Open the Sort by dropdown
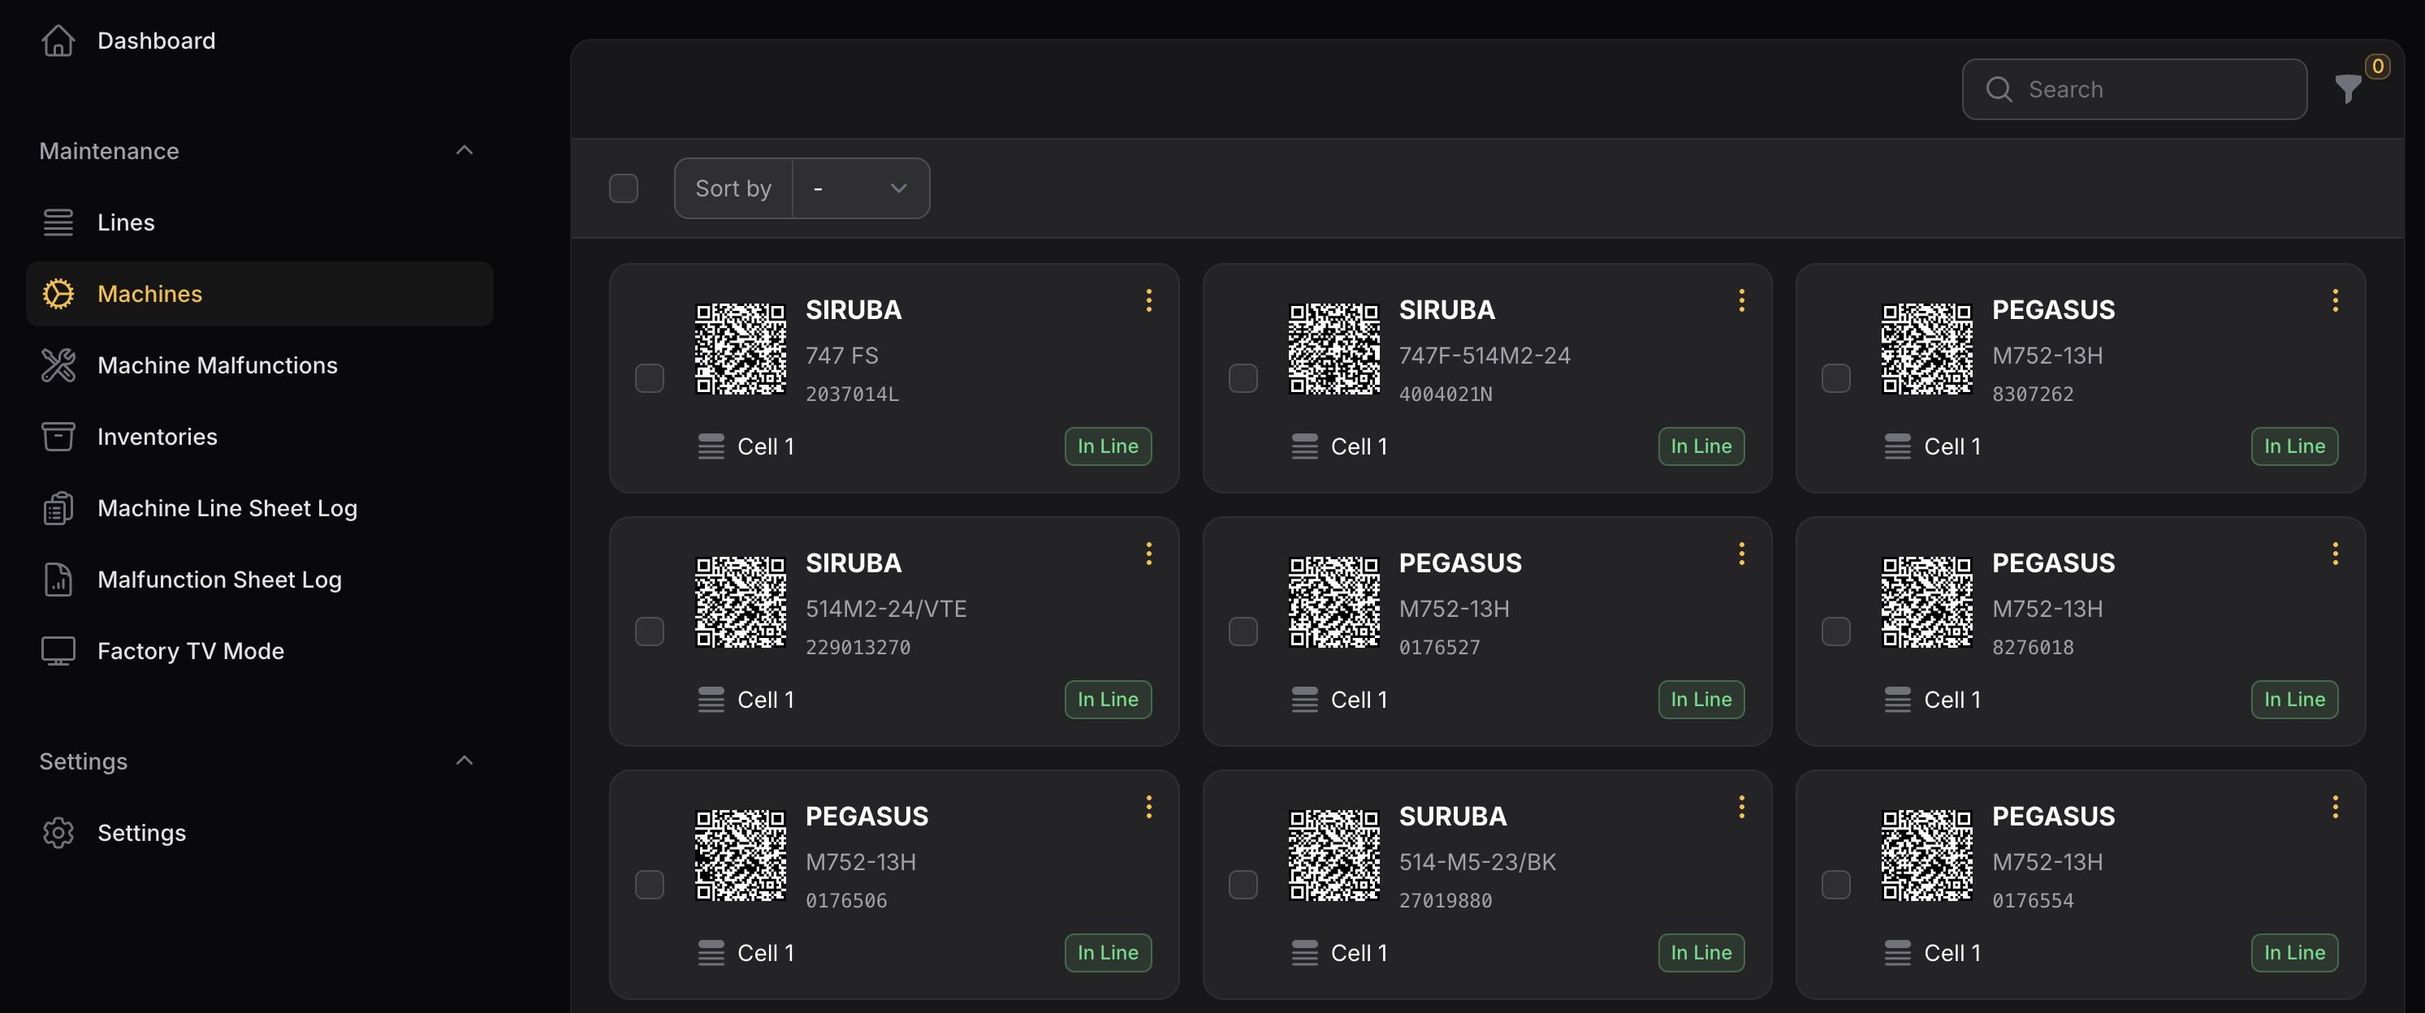 coord(859,188)
